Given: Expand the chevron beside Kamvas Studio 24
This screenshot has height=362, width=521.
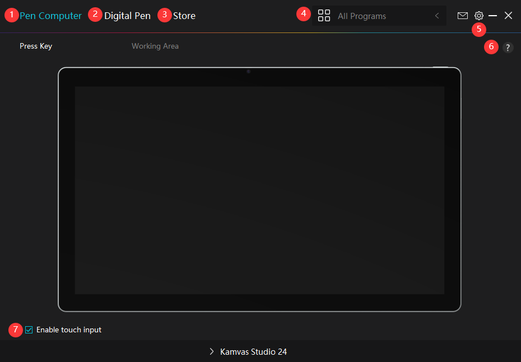Looking at the screenshot, I should [212, 351].
